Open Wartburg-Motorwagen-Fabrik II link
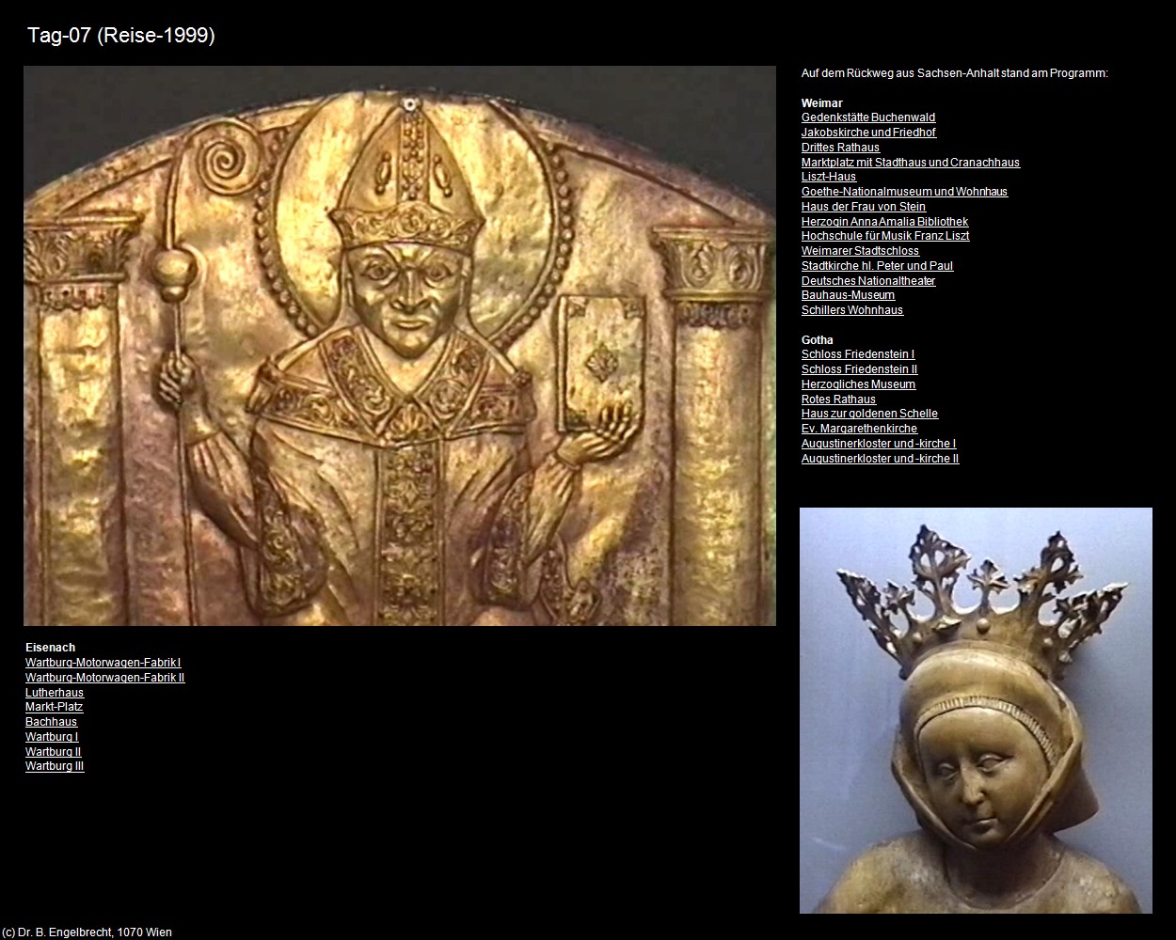1176x940 pixels. [105, 678]
